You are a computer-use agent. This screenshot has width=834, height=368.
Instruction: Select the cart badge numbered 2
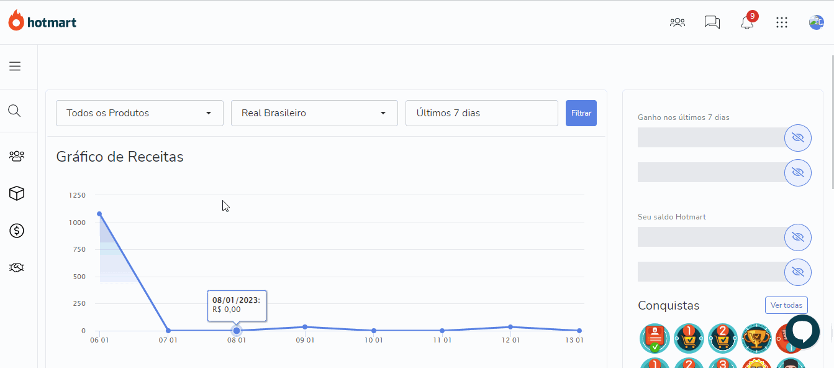tap(722, 338)
